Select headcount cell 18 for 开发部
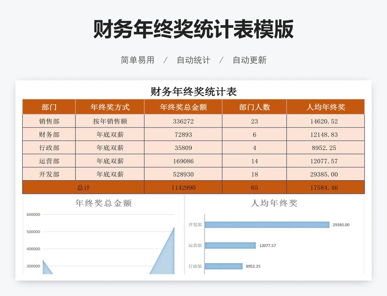This screenshot has height=296, width=387. [x=254, y=174]
